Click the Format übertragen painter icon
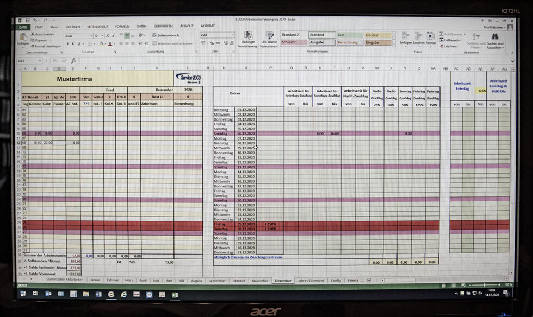 coord(33,46)
